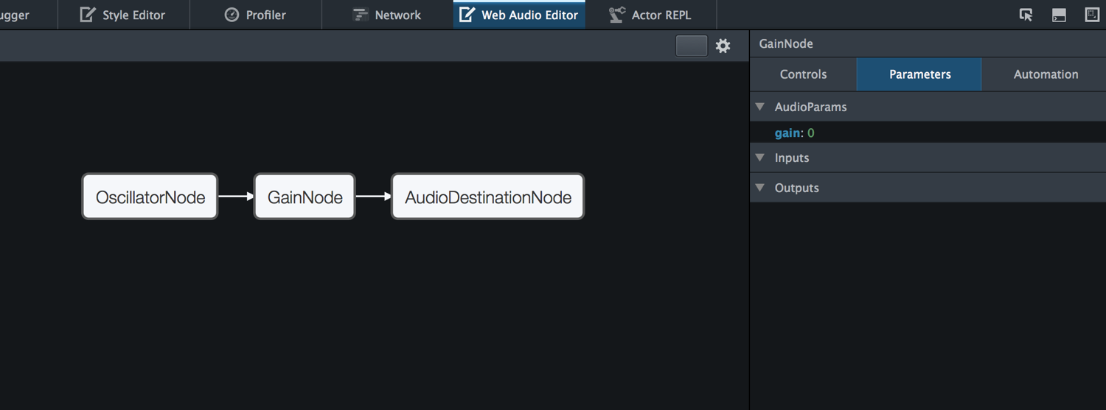Click the pencil icon in Web Audio Editor tab
This screenshot has width=1106, height=410.
click(x=467, y=15)
